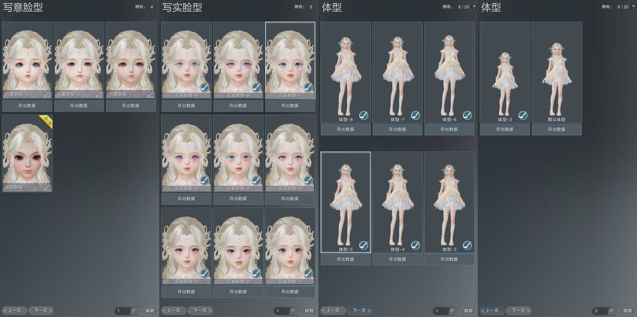Click 上一页 in the 写实脸型 panel
The height and width of the screenshot is (317, 637).
[x=173, y=311]
